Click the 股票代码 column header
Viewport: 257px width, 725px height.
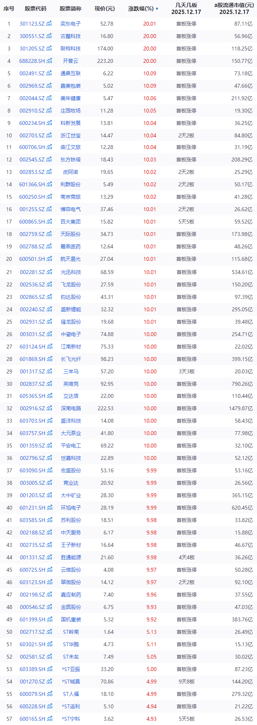click(35, 9)
